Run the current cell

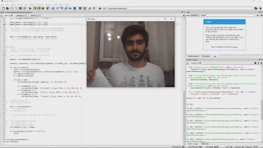coord(35,8)
